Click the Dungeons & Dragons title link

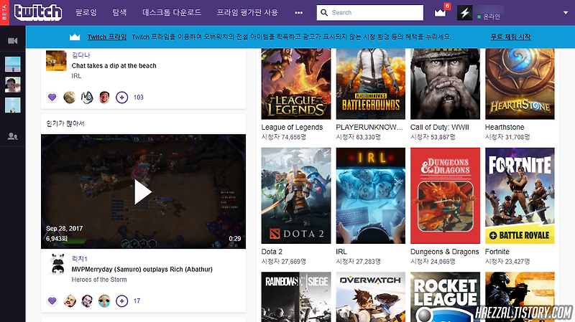(444, 252)
